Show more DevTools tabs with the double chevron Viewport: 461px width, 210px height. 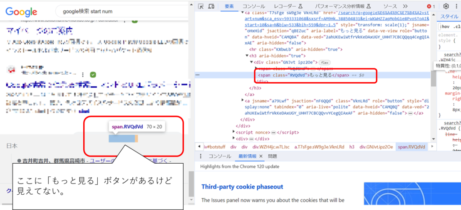click(x=405, y=6)
